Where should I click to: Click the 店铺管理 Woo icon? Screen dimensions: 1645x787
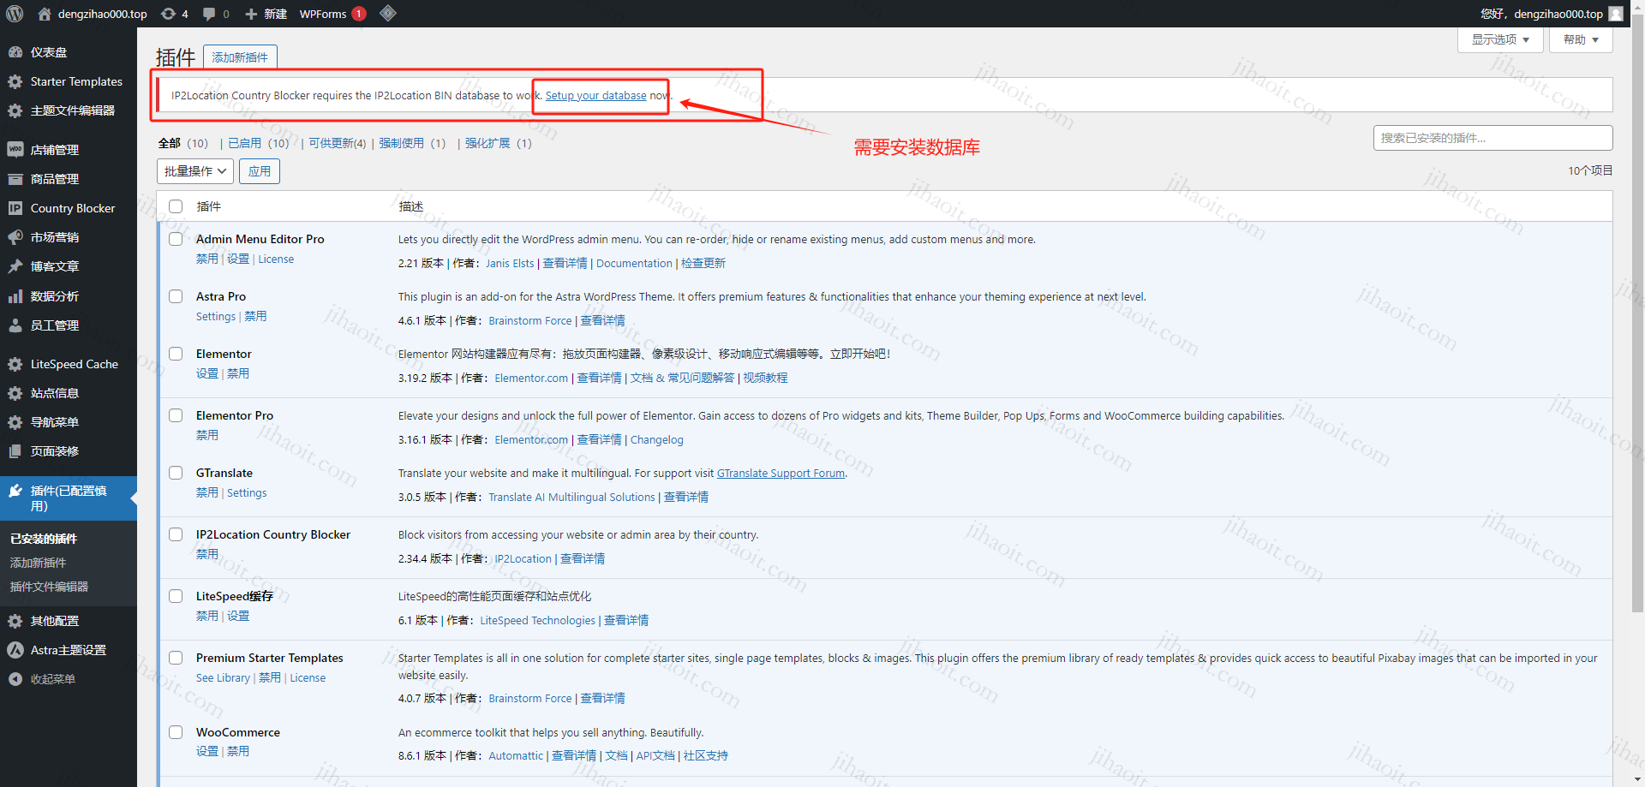15,149
